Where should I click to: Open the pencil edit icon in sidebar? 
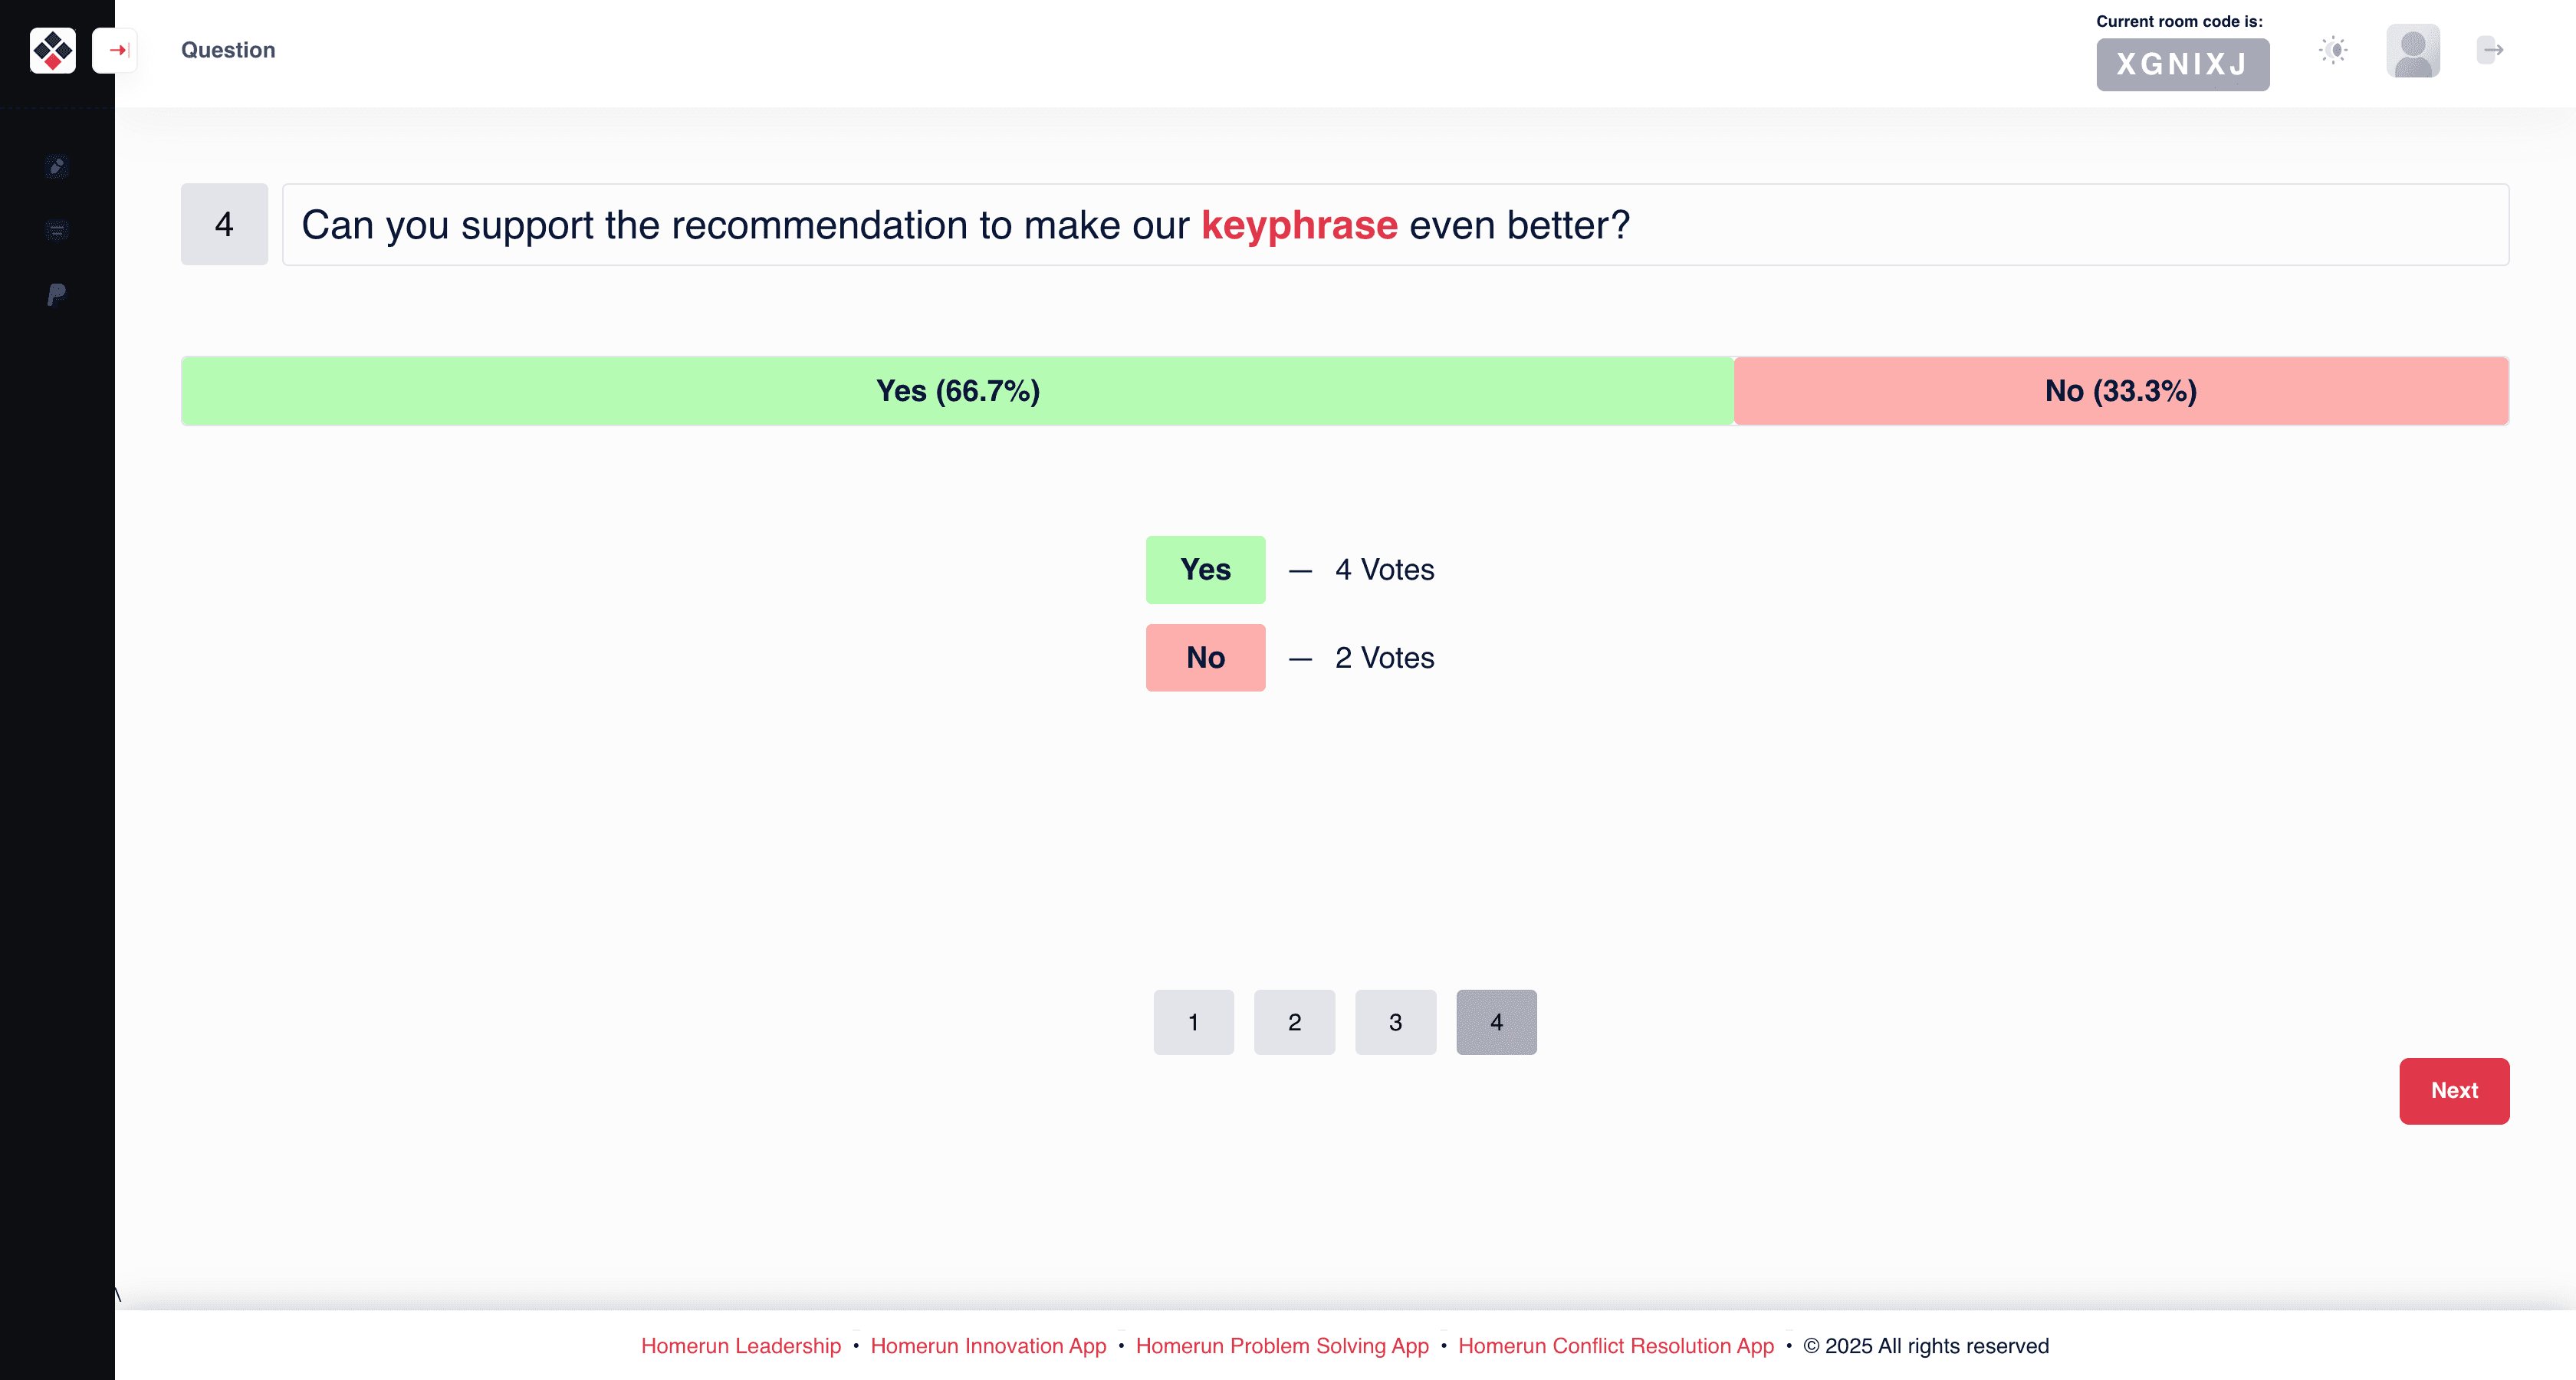[57, 167]
